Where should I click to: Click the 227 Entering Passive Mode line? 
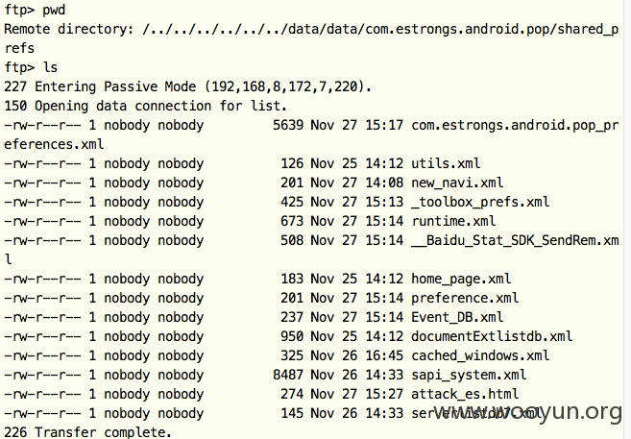tap(187, 86)
